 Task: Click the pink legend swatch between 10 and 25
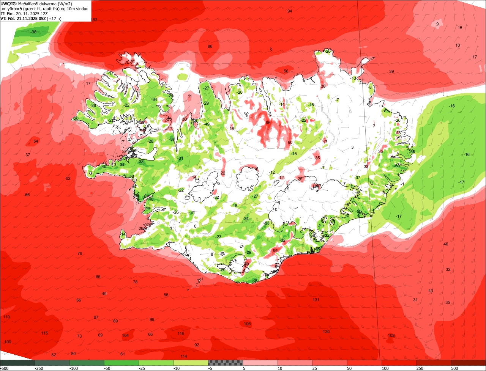pyautogui.click(x=295, y=363)
